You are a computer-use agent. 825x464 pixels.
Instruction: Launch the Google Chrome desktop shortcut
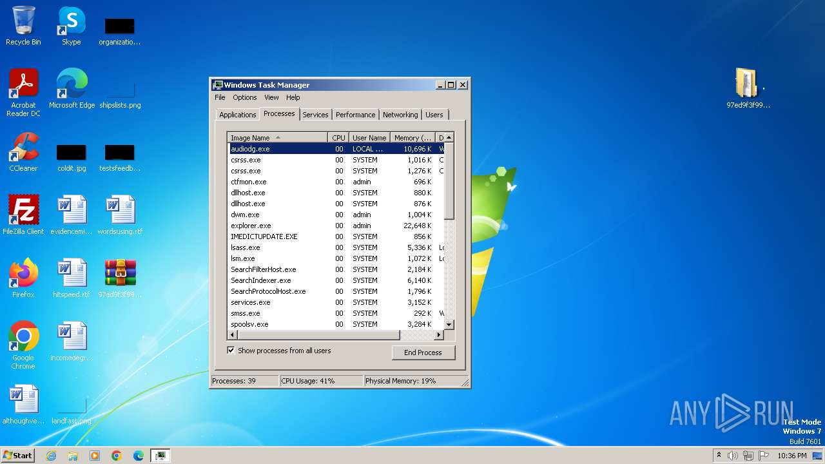pos(23,345)
